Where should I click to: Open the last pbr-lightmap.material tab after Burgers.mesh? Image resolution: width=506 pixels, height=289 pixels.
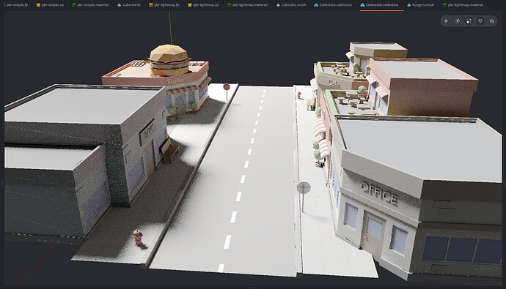[x=463, y=5]
